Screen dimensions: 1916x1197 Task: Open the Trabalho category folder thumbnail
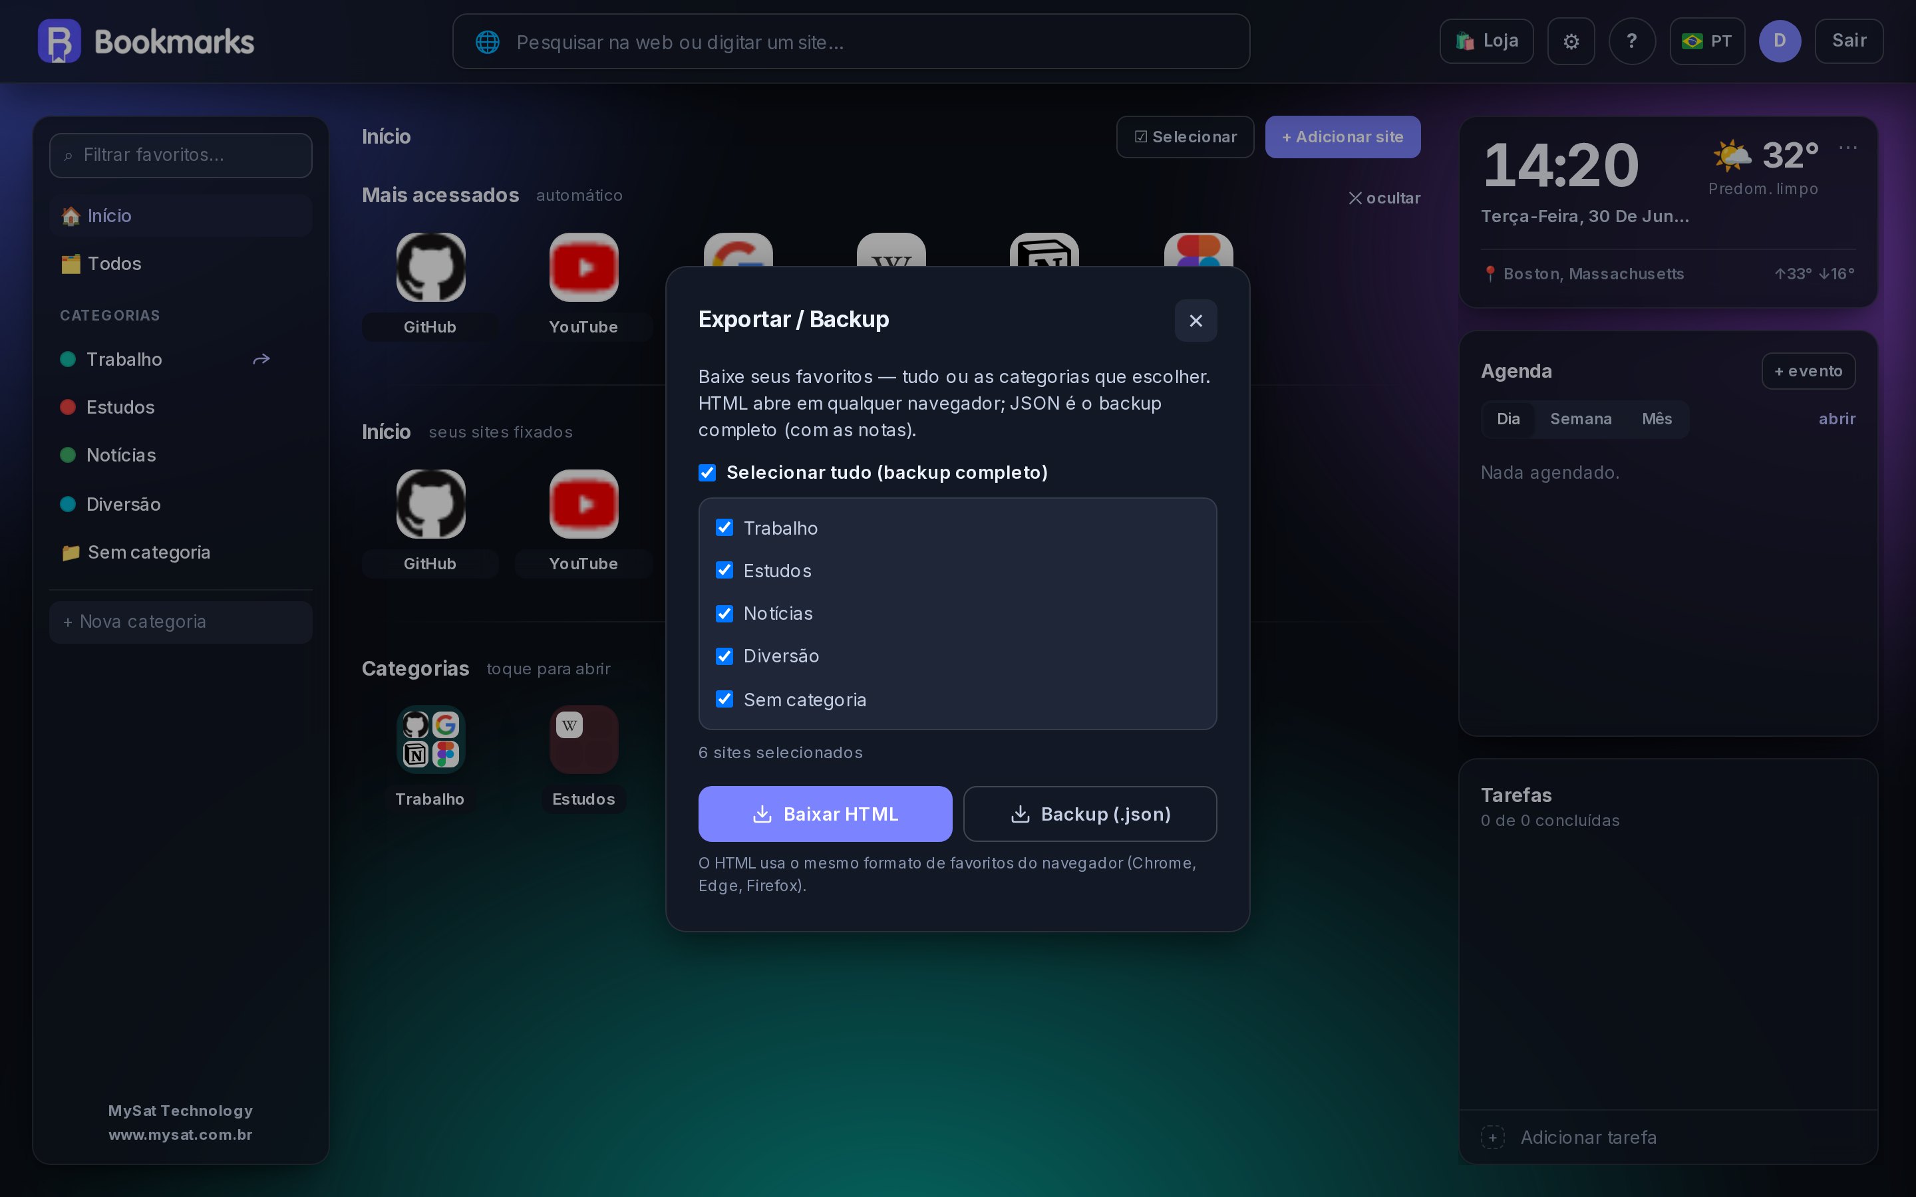[430, 739]
